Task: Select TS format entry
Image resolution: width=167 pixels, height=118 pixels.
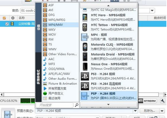Action: [60, 44]
